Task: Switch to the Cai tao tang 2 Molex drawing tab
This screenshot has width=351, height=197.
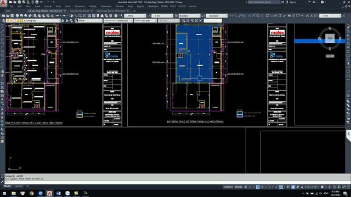Action: tap(46, 11)
